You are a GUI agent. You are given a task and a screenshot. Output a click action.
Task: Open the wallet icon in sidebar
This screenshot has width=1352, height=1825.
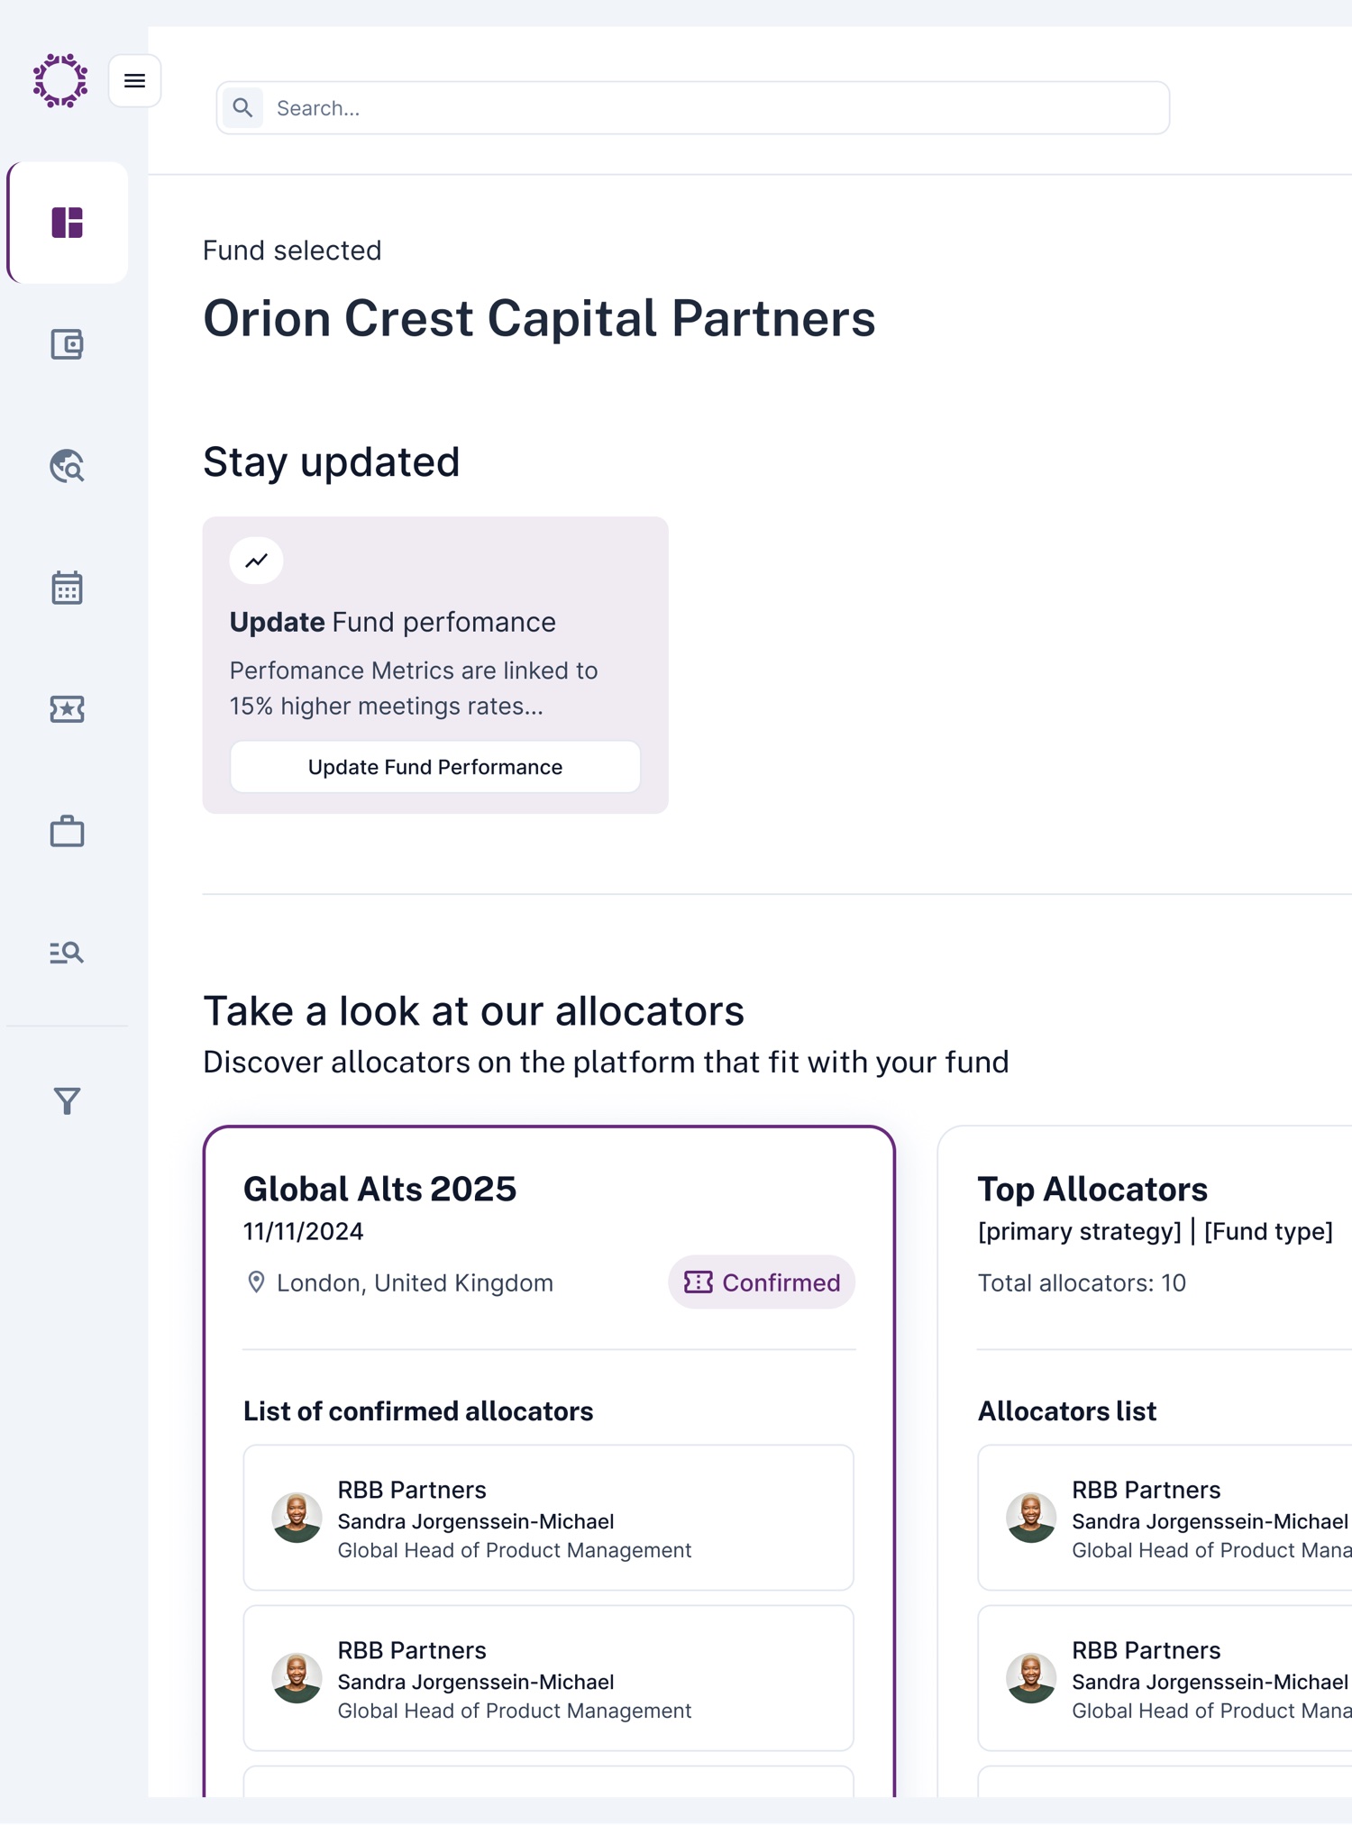[67, 344]
